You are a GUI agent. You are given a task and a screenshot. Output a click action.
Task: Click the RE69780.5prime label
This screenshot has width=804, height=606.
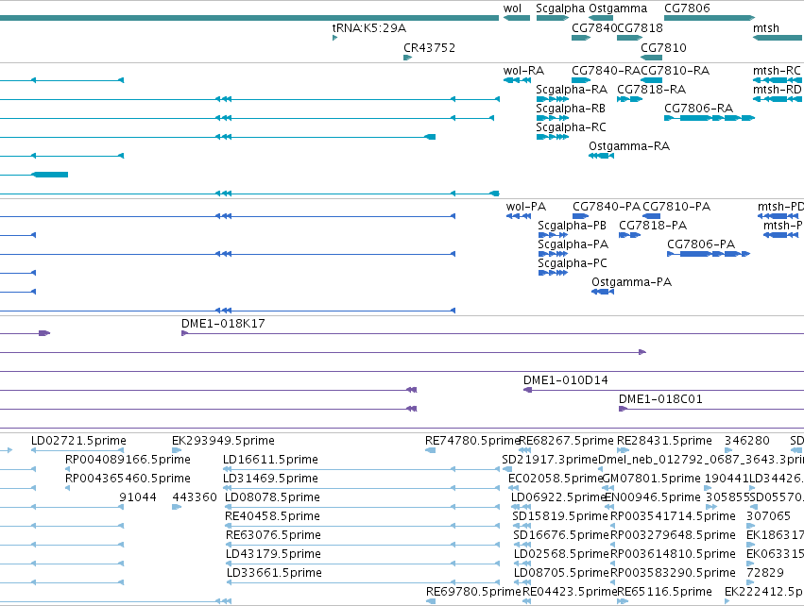pyautogui.click(x=473, y=592)
